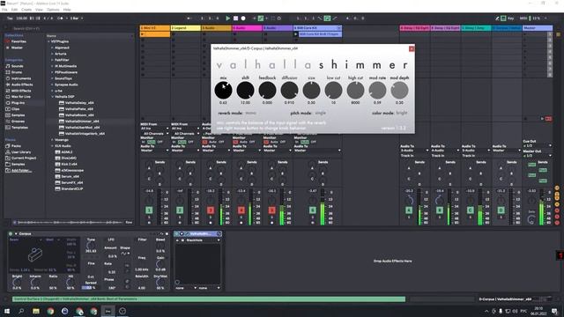Viewport: 564px width, 317px height.
Task: Open the Templates category in browser
Action: [x=19, y=127]
